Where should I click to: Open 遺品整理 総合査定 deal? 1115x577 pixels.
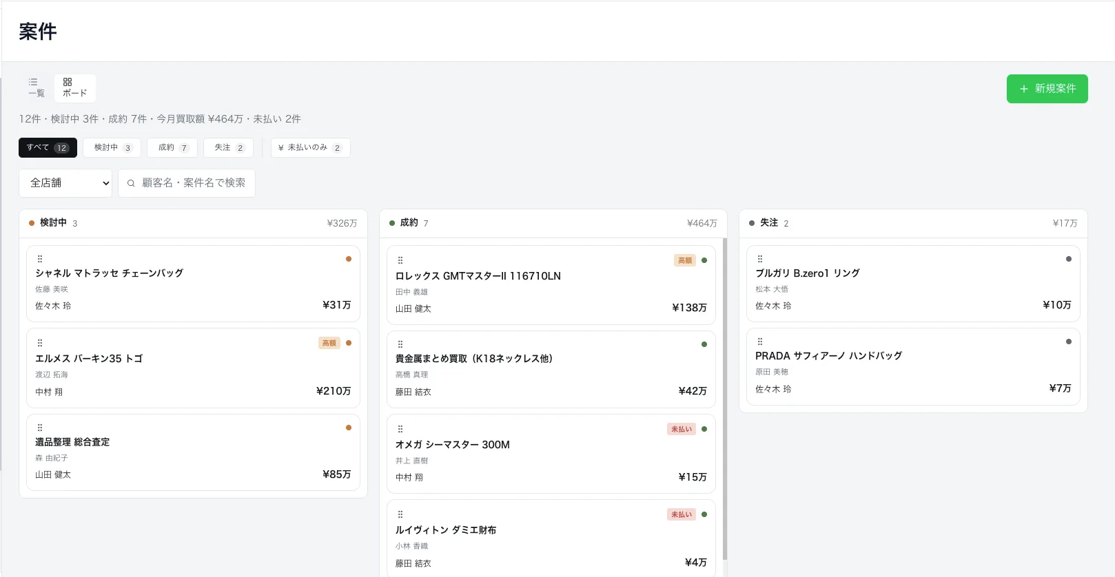coord(193,452)
